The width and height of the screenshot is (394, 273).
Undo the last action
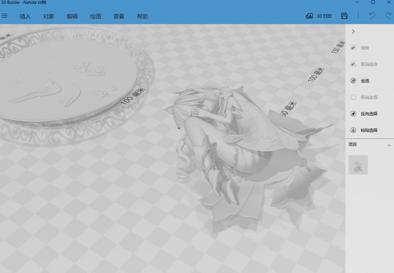(x=372, y=16)
